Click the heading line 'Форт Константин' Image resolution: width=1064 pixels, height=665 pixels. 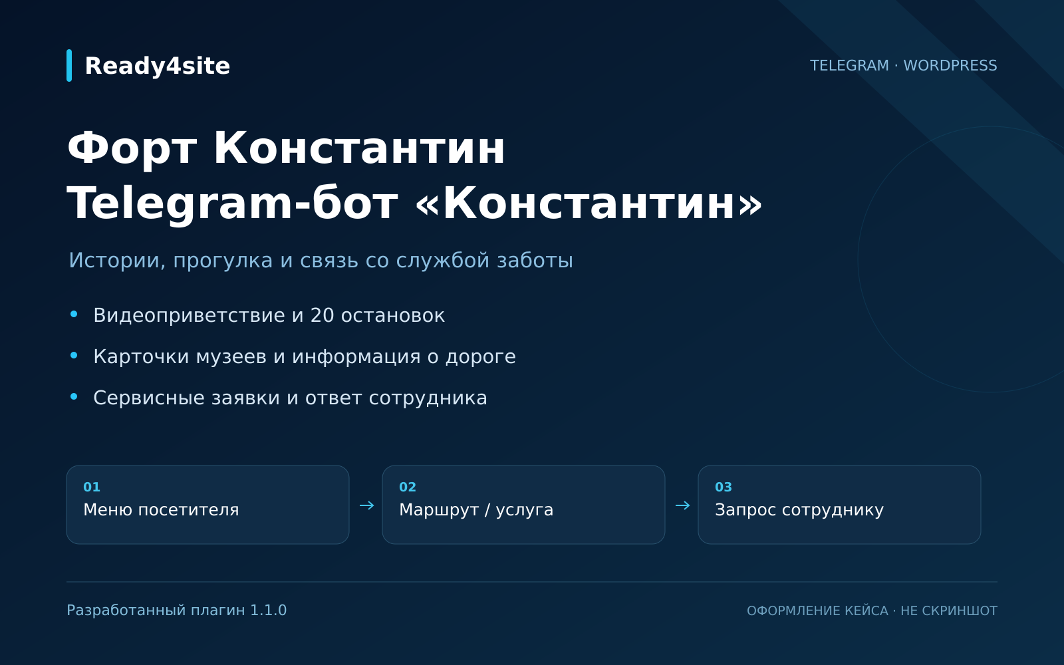click(x=286, y=148)
